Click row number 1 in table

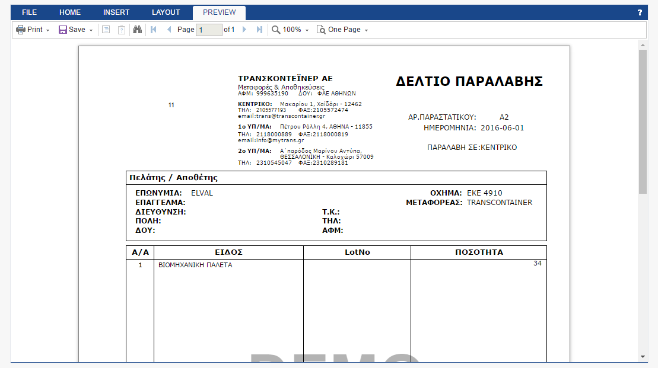[x=140, y=265]
